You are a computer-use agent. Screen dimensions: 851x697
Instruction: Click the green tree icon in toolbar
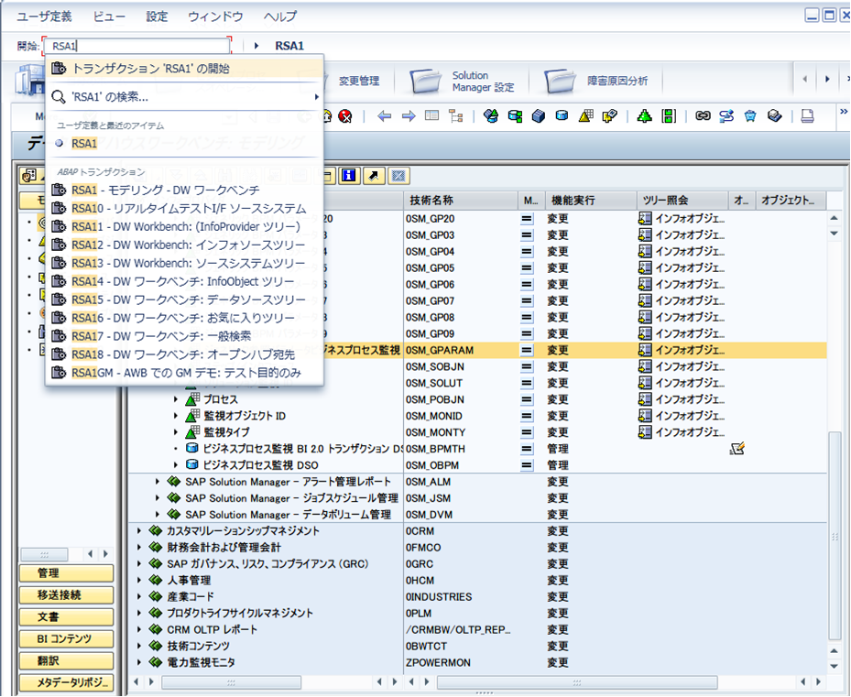(644, 115)
